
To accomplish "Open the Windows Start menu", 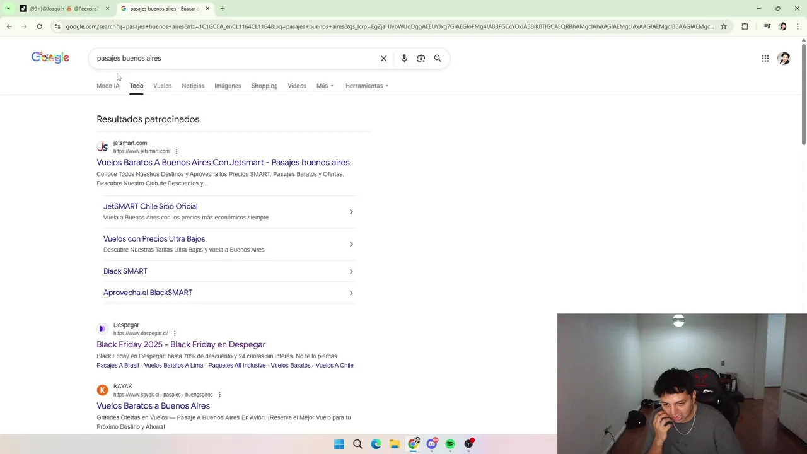I will (339, 444).
